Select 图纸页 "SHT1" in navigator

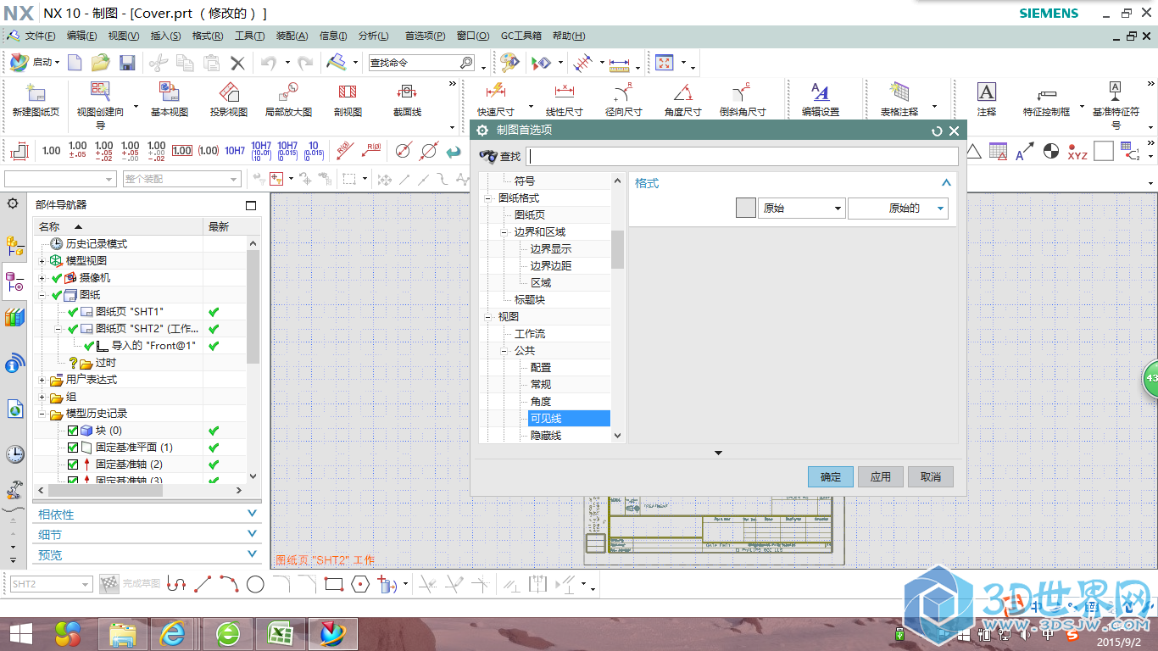(x=130, y=312)
